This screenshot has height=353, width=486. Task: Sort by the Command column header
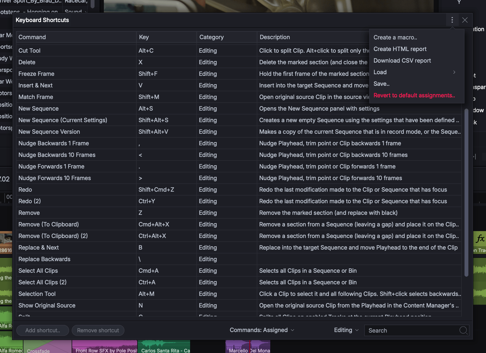point(76,37)
